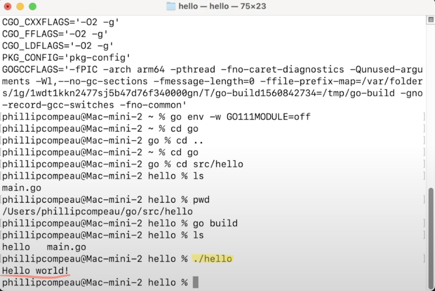
Task: Click the split pane icon at top right
Action: pyautogui.click(x=431, y=20)
